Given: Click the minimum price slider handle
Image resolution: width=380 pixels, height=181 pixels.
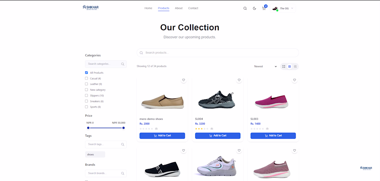Looking at the screenshot, I should pyautogui.click(x=88, y=128).
